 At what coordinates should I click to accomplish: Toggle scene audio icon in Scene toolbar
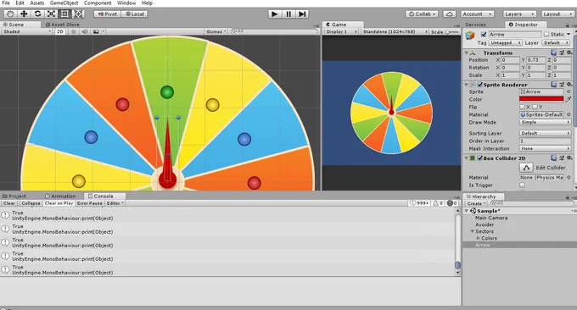85,31
